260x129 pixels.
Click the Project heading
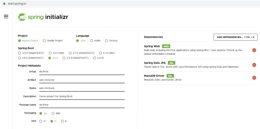(x=23, y=36)
